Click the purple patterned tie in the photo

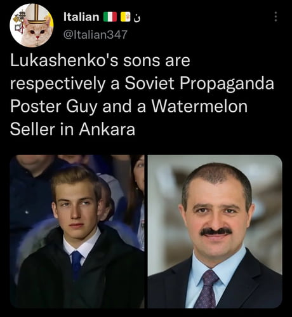206,289
